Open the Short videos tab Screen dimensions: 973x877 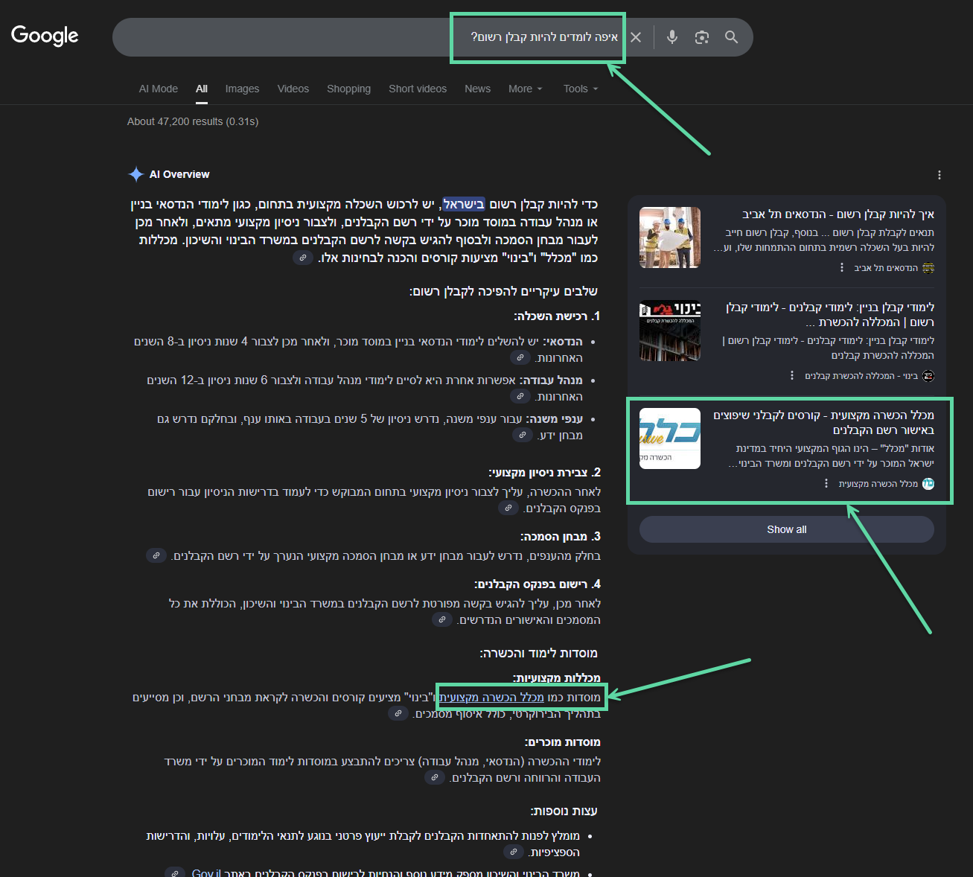point(417,89)
